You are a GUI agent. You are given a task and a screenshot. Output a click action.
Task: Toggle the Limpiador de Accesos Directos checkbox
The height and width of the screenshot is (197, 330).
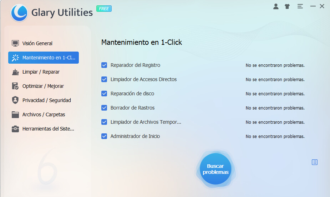[x=104, y=79]
